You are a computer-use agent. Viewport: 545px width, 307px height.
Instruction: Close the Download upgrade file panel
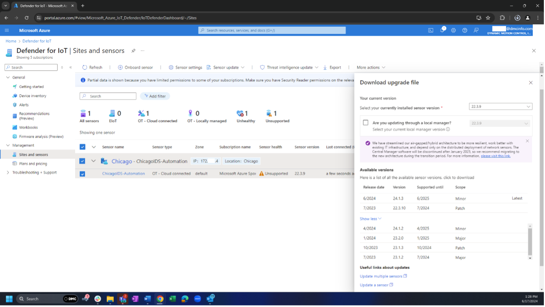[531, 83]
